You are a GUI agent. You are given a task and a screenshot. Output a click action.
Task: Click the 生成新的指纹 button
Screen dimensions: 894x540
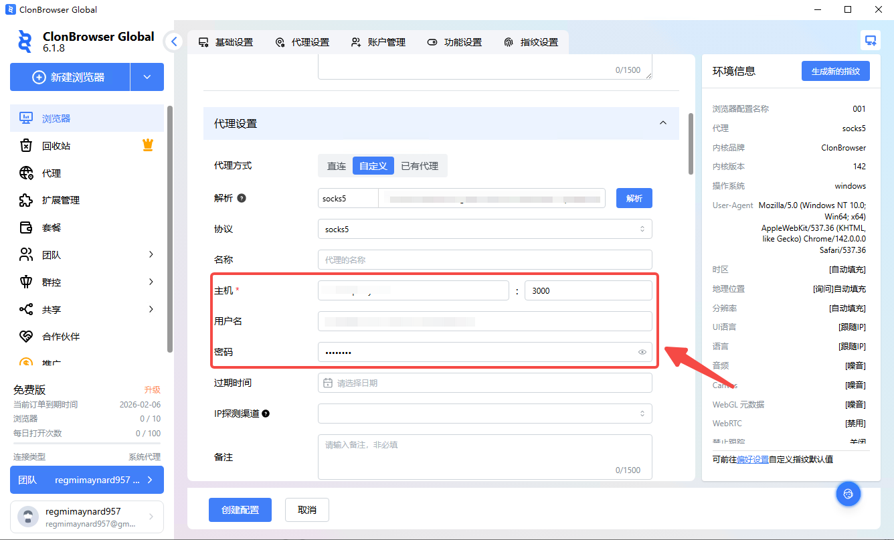coord(835,72)
